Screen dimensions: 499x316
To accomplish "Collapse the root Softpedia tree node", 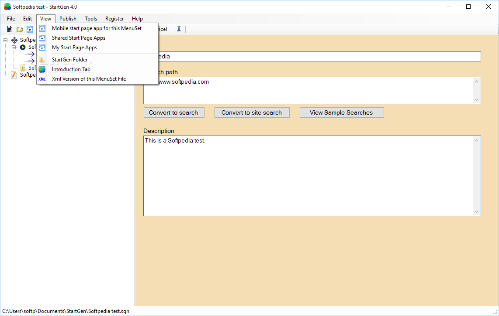I will coord(5,41).
